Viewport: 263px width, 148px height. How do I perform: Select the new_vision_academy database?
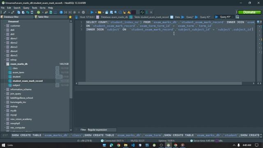click(x=21, y=119)
